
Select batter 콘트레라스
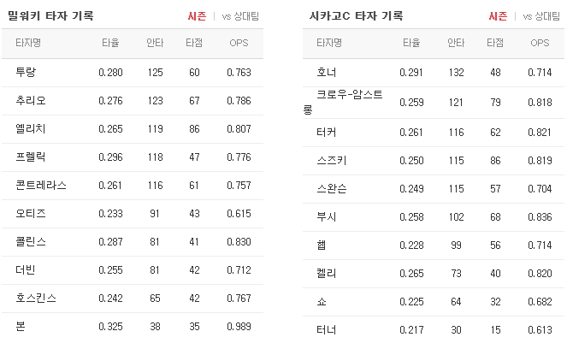41,186
